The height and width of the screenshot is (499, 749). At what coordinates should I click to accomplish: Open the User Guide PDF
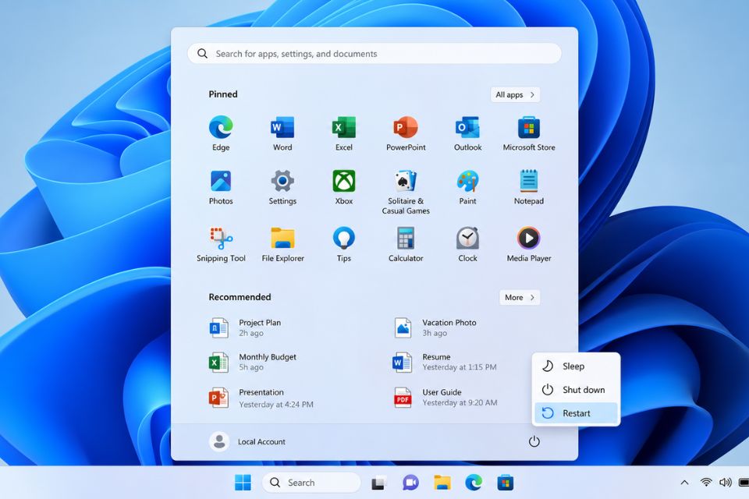click(x=445, y=398)
